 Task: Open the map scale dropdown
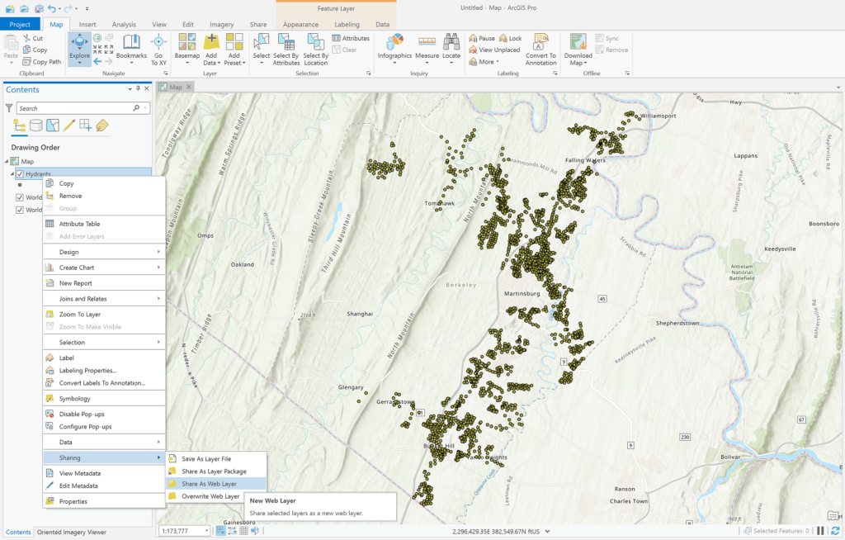205,531
